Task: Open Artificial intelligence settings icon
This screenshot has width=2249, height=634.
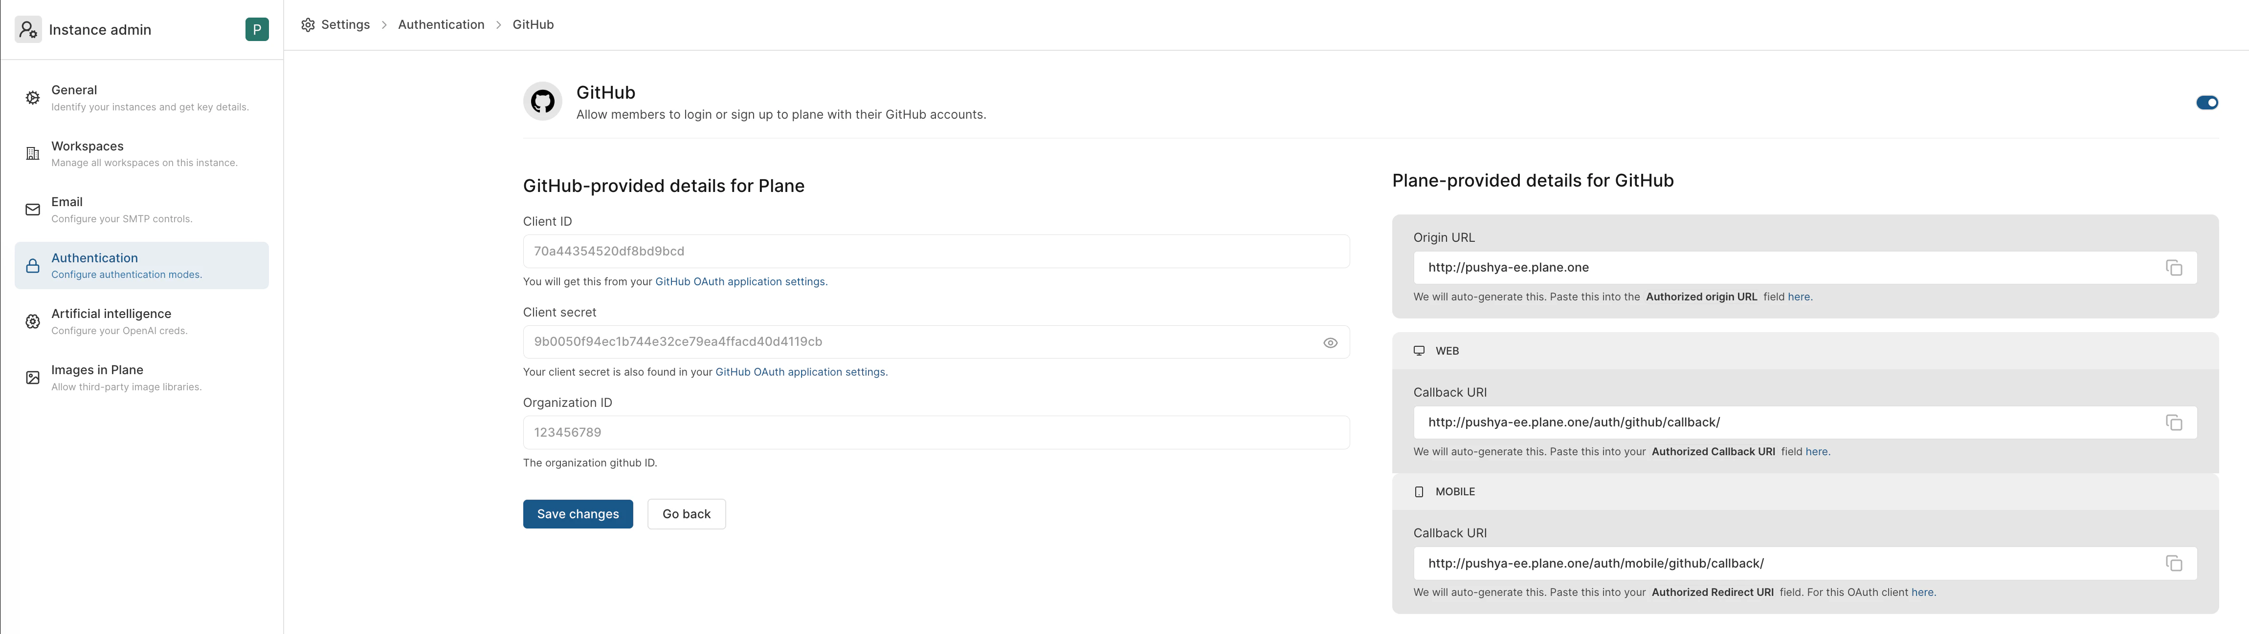Action: [32, 321]
